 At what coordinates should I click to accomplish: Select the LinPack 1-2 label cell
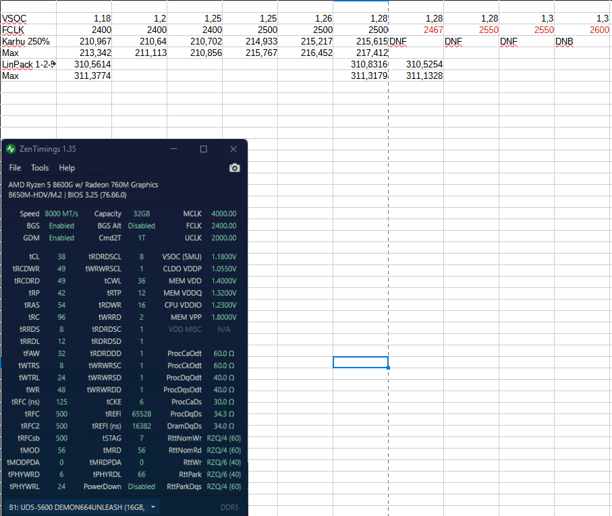tap(28, 64)
